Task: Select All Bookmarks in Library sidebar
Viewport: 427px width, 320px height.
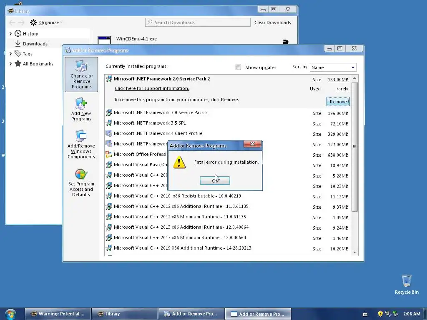Action: (38, 64)
